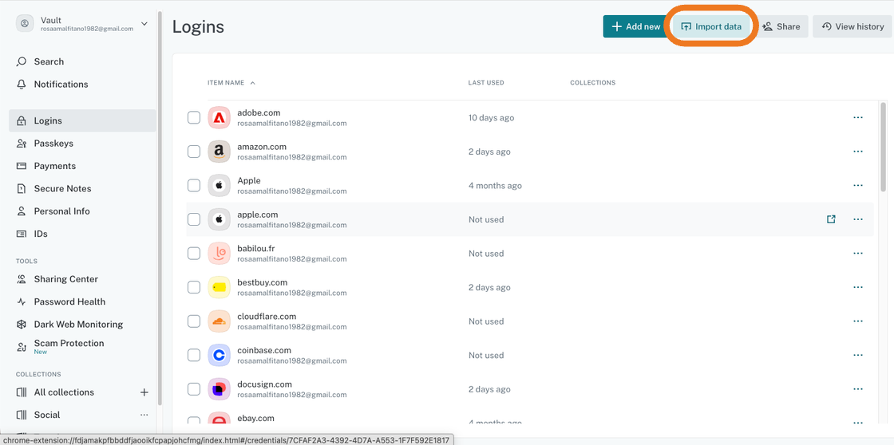Screen dimensions: 894x445
Task: Check the babilou.fr checkbox
Action: [194, 254]
